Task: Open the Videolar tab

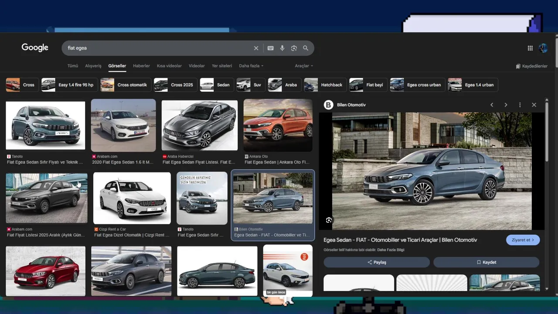Action: pos(197,66)
